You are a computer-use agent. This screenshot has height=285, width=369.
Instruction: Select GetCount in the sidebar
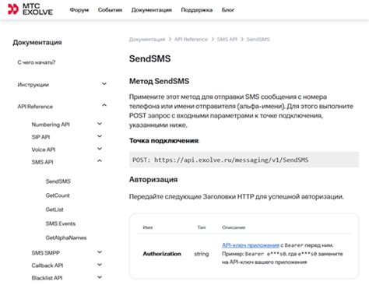point(58,195)
